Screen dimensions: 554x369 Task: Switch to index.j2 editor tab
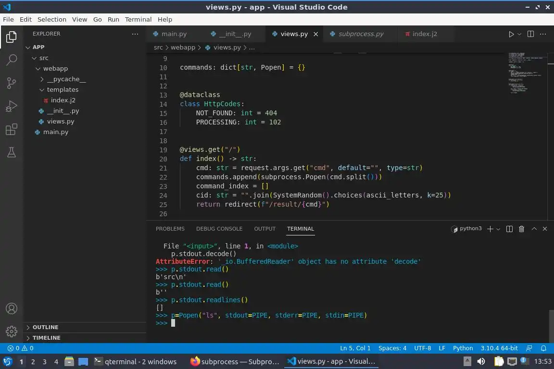tap(424, 34)
